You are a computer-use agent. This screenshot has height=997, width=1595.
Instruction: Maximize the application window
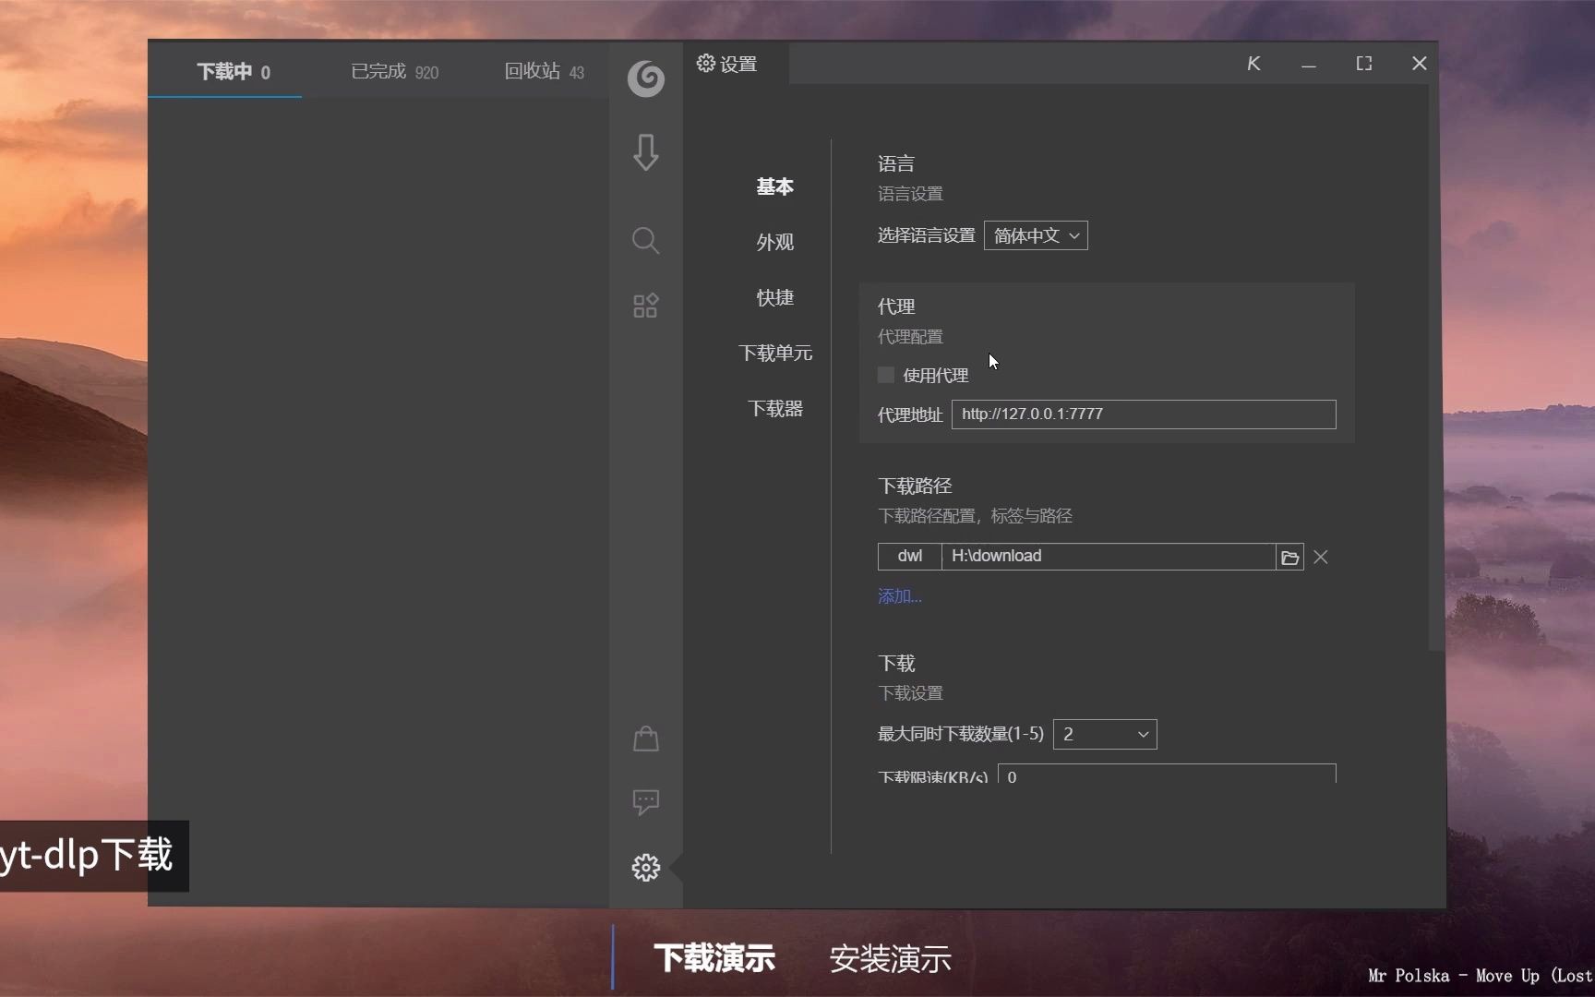pyautogui.click(x=1364, y=64)
